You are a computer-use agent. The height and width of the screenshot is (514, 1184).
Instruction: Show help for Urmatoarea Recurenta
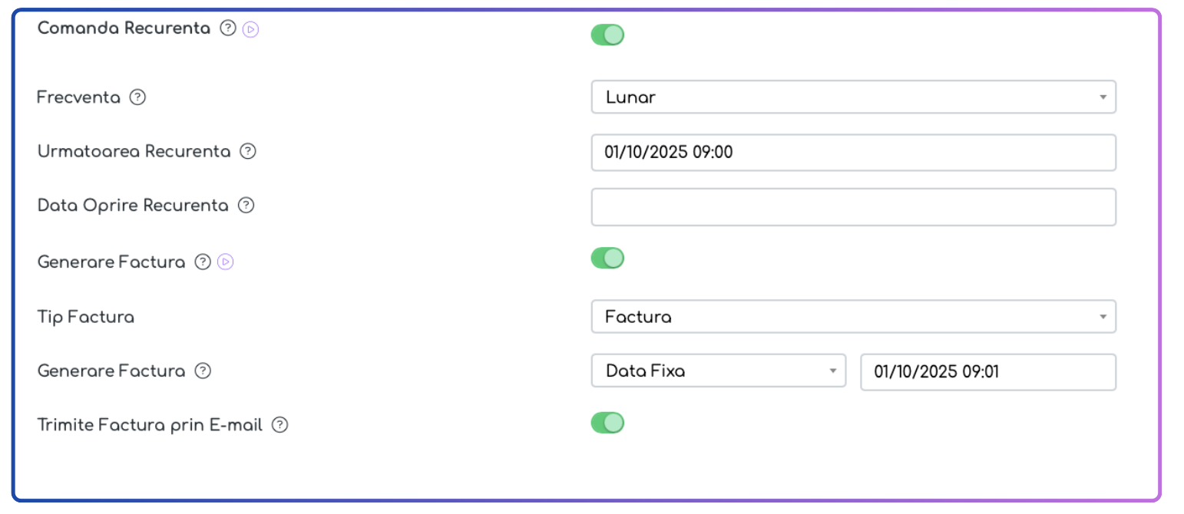pos(247,151)
